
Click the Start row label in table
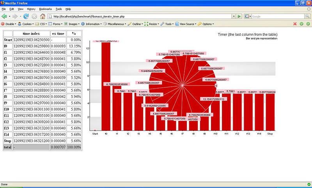8,40
